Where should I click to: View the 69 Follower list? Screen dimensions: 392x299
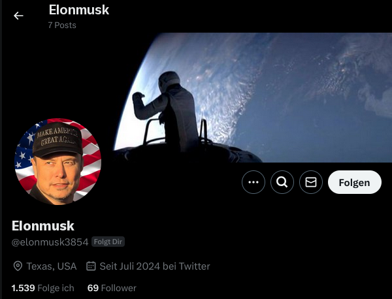pos(112,288)
